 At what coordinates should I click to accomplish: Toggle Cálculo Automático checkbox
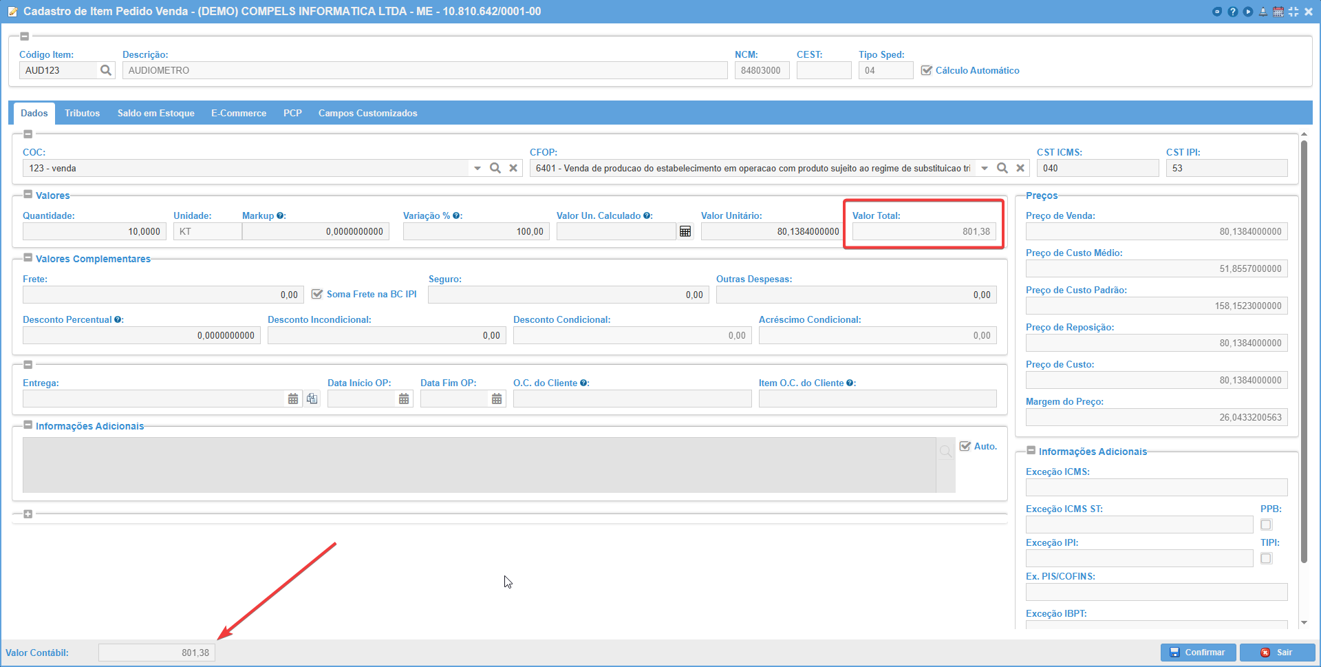point(927,70)
